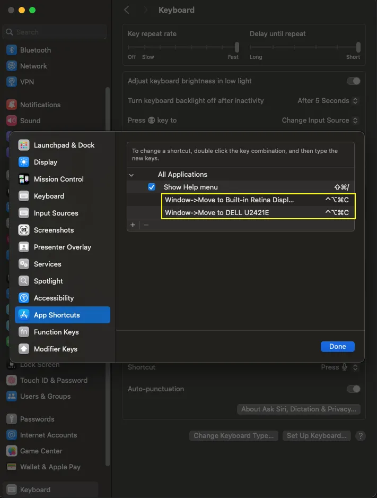Open Launchpad & Dock settings

pos(64,145)
